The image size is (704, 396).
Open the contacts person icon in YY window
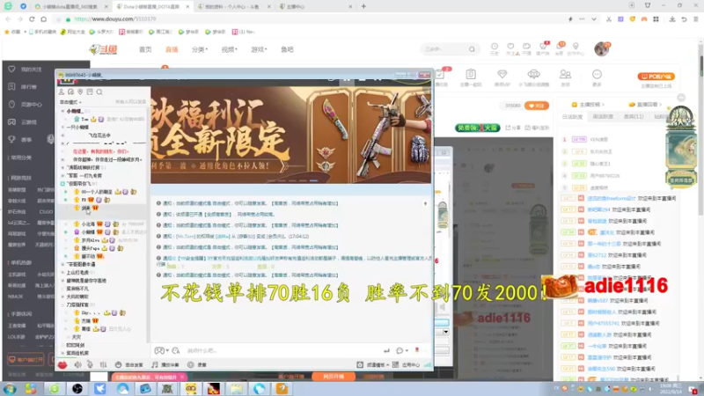[62, 92]
